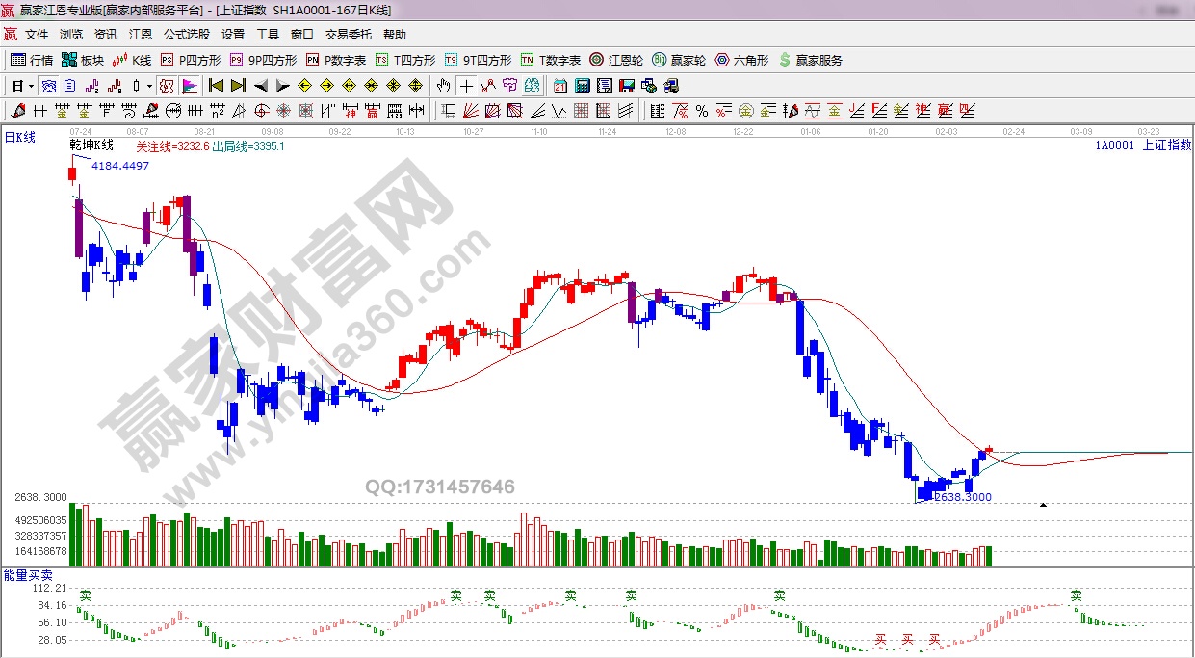Select the hand pan tool
1195x658 pixels.
(x=443, y=86)
